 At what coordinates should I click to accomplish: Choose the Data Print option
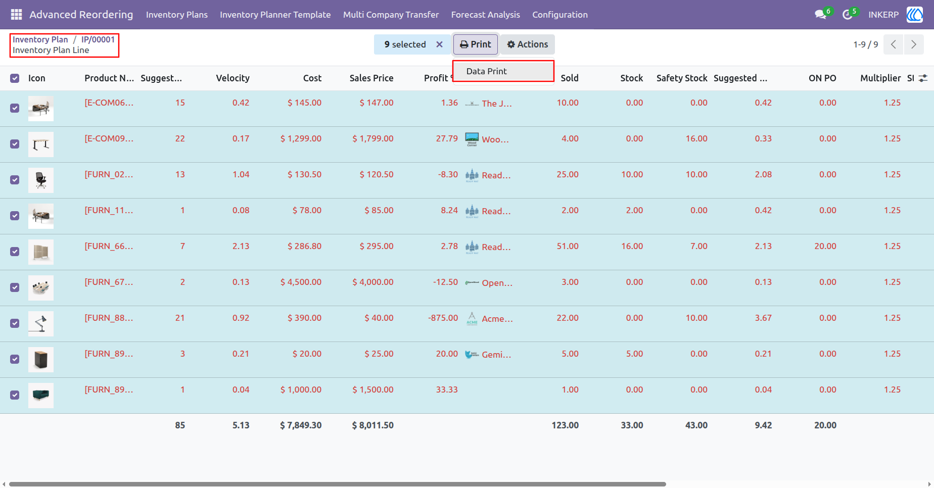tap(503, 71)
